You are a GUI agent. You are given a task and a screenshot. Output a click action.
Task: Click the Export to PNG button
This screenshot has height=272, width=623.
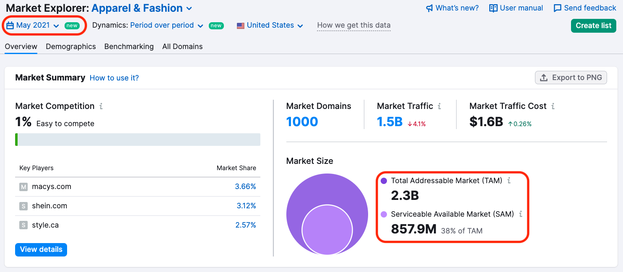click(x=571, y=78)
